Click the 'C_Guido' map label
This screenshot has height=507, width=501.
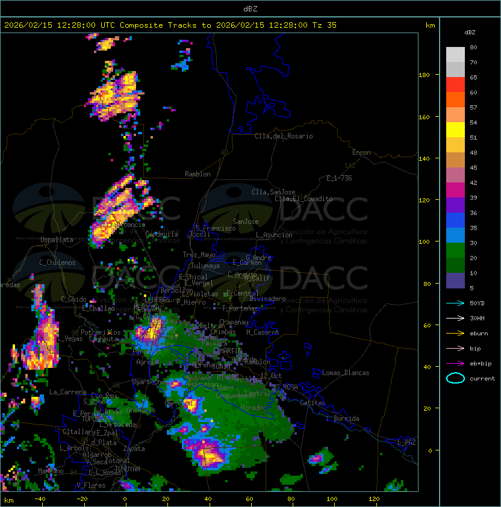coord(73,299)
